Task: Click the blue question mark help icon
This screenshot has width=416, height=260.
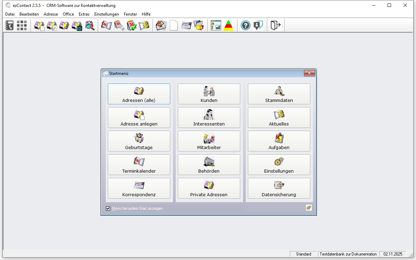Action: click(245, 25)
